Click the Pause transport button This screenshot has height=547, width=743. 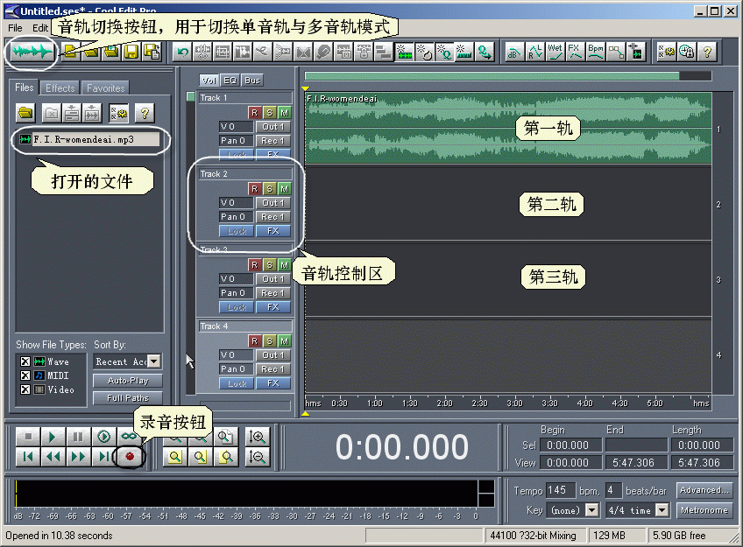click(x=78, y=436)
